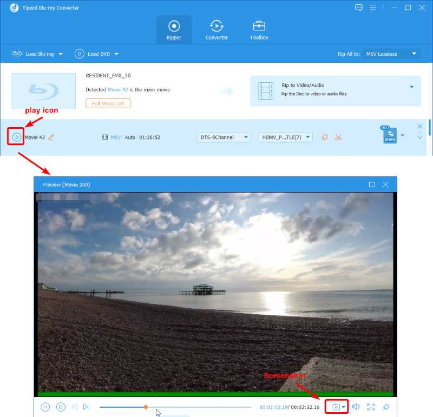Open the Ripper tab

[x=174, y=30]
